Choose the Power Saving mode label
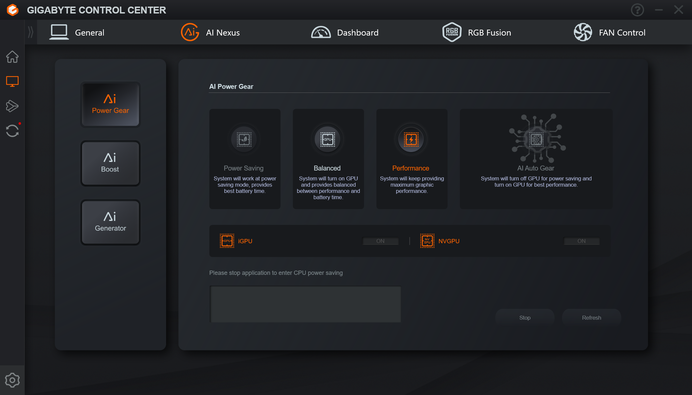The image size is (692, 395). [x=244, y=168]
